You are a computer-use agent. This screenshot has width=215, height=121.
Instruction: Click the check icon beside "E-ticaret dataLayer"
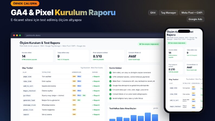pyautogui.click(x=110, y=90)
